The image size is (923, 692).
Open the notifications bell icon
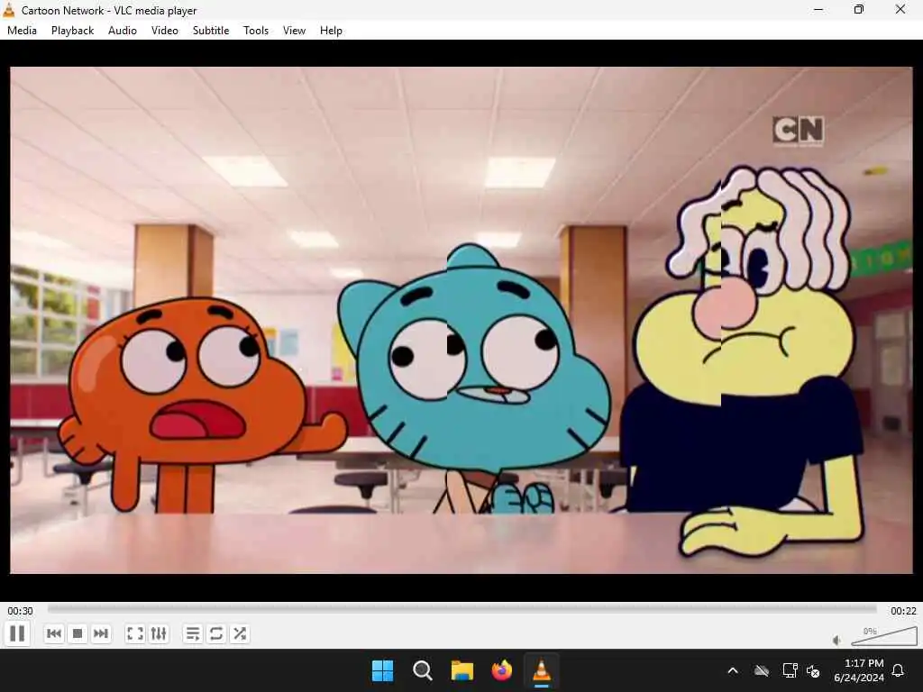coord(899,670)
